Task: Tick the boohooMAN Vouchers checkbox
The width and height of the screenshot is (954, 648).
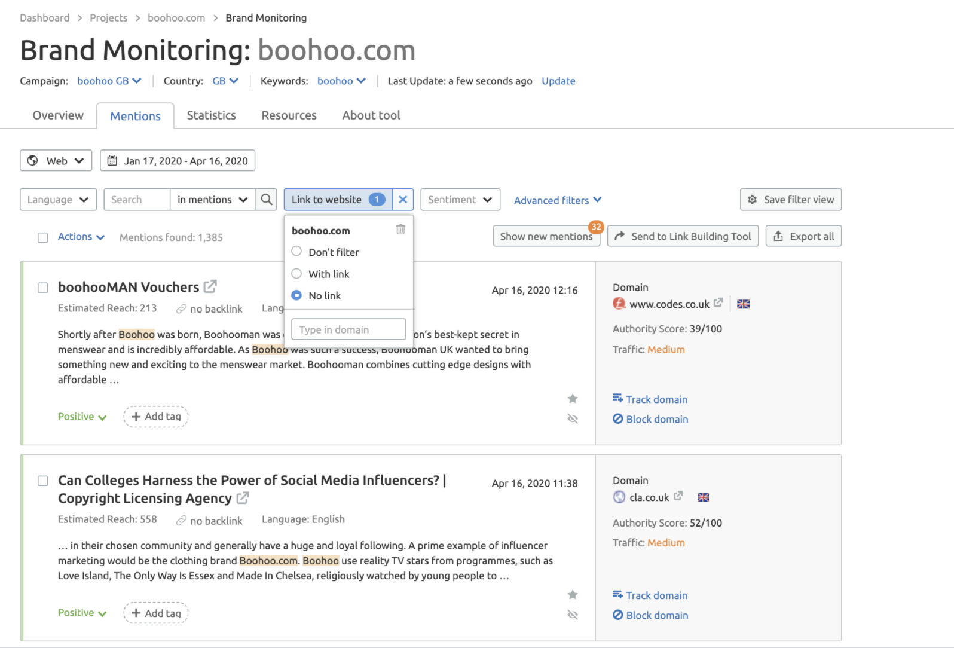Action: coord(43,288)
